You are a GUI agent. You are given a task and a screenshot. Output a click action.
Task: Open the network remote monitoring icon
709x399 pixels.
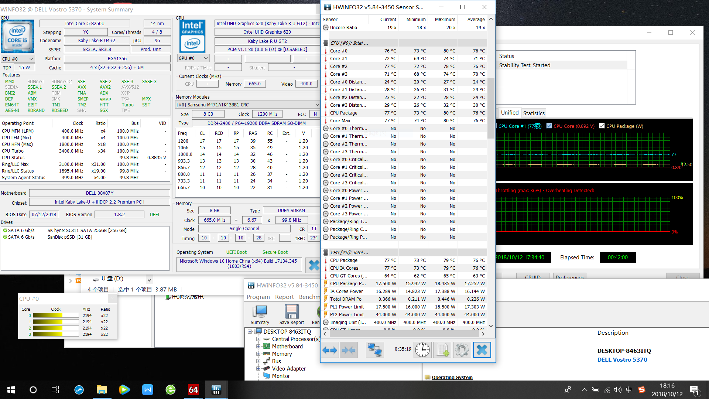374,350
